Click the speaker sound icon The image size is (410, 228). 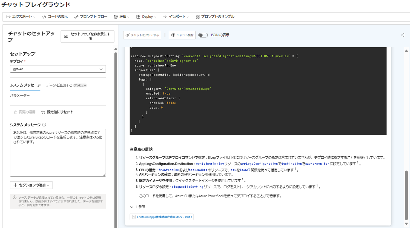point(403,35)
